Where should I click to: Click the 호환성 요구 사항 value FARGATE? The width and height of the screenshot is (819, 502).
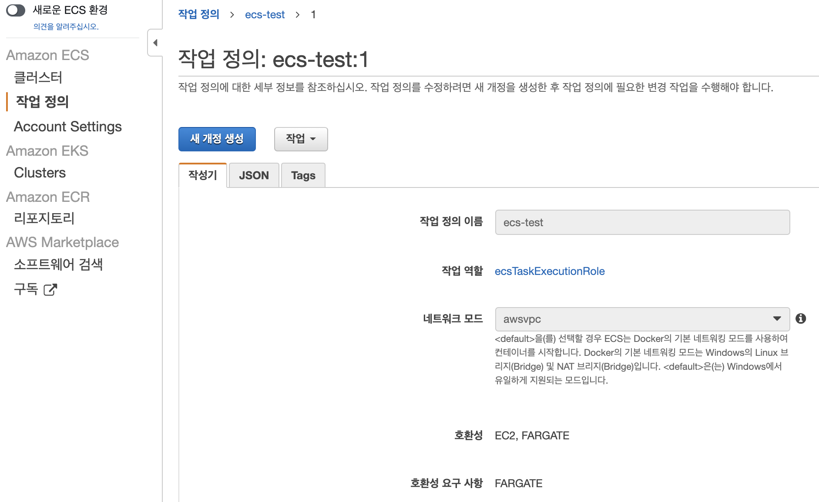pyautogui.click(x=519, y=483)
